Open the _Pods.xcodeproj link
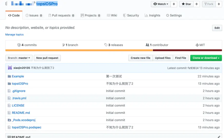224x138 pixels. (24, 120)
